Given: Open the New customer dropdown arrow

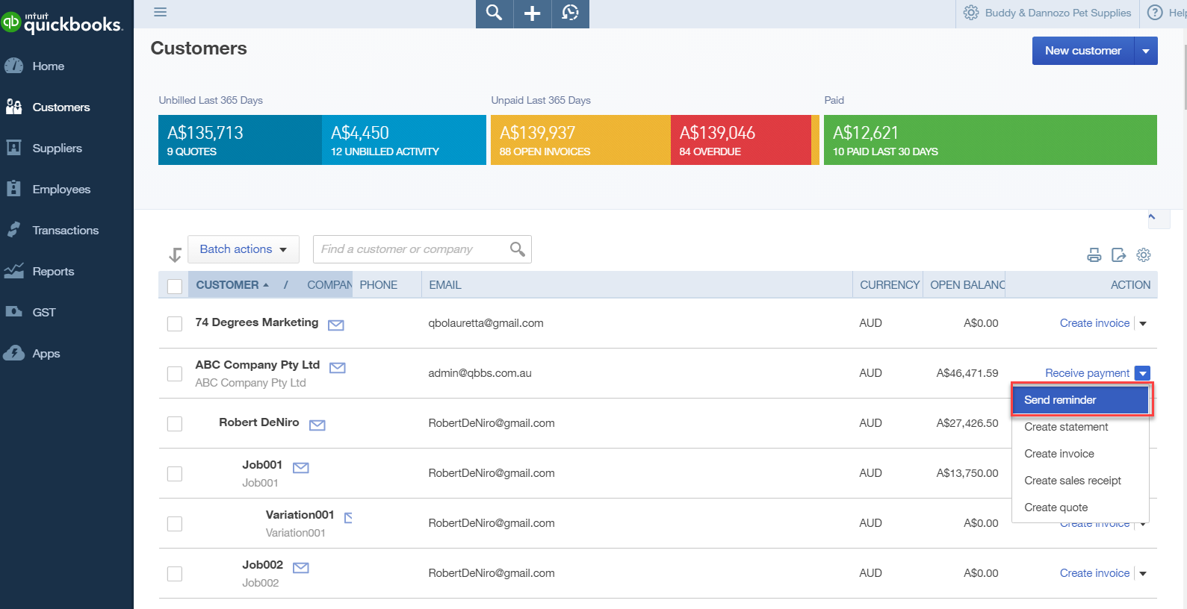Looking at the screenshot, I should coord(1146,51).
